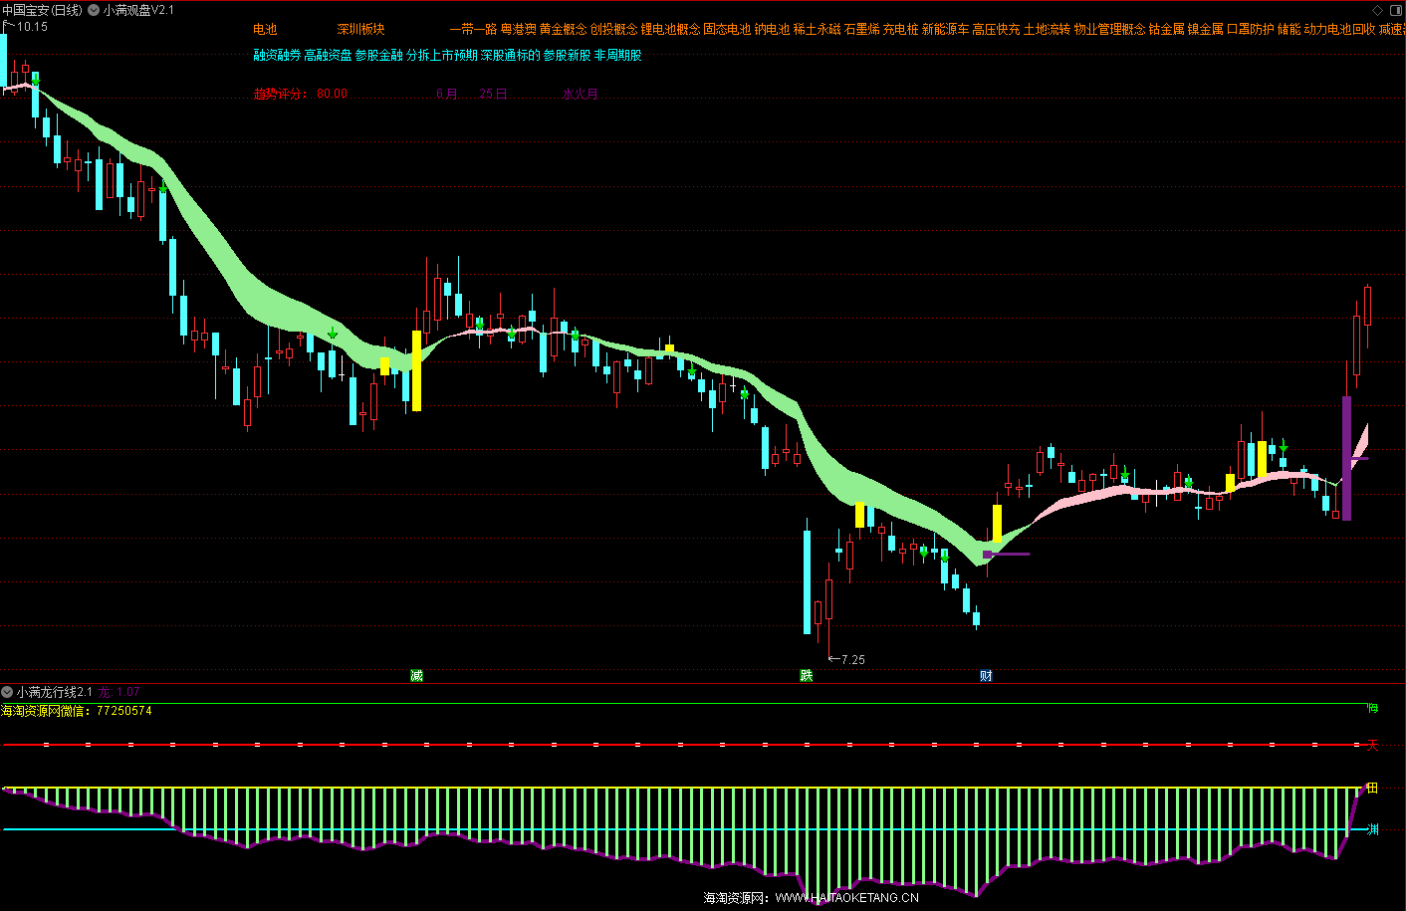Click the 储能 concept tag
Screen dimensions: 1406x911
coord(1289,30)
